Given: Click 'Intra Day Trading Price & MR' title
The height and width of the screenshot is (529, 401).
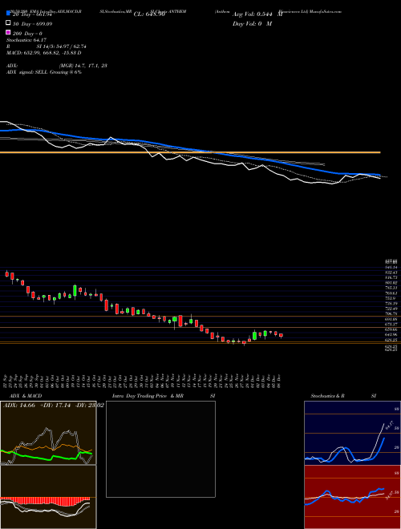Looking at the screenshot, I should (x=148, y=396).
